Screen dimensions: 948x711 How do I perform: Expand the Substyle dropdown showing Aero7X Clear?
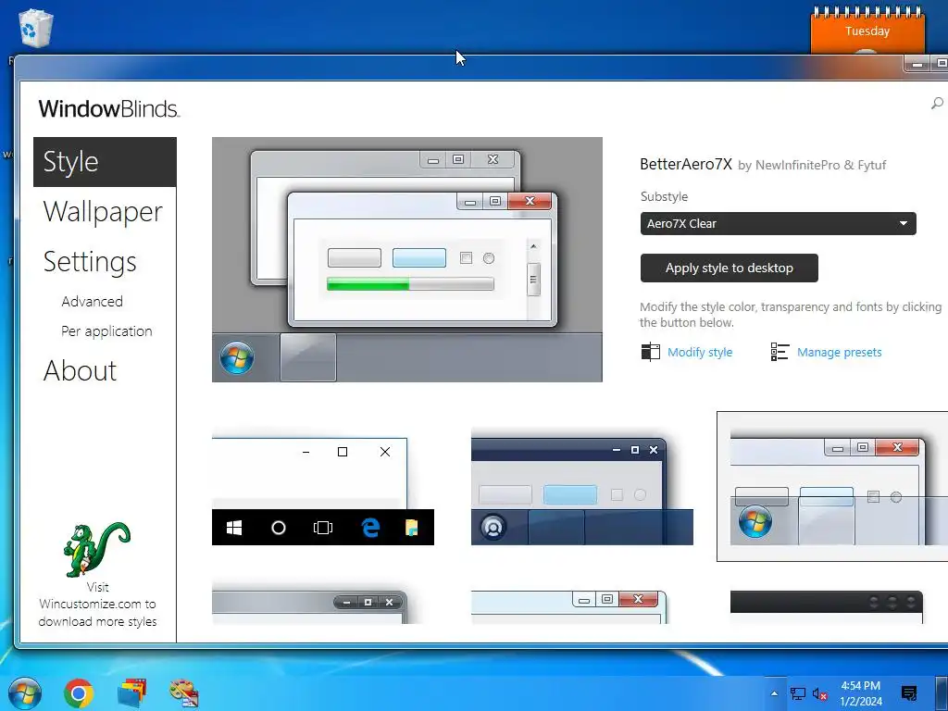click(778, 224)
